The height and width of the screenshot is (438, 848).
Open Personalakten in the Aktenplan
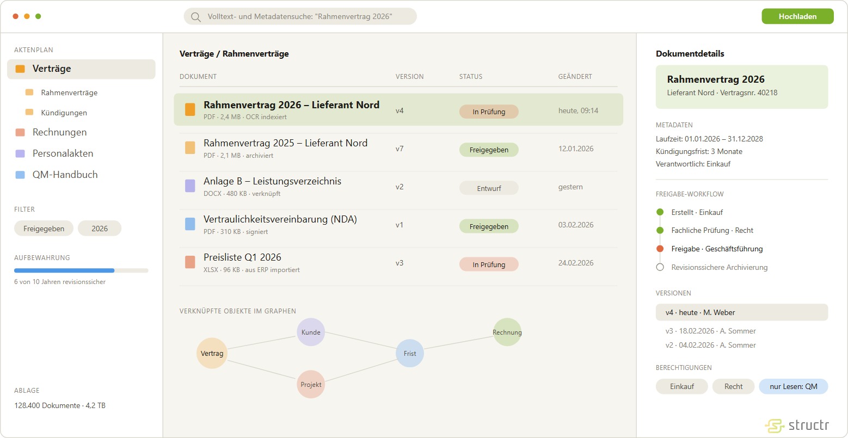[x=63, y=153]
